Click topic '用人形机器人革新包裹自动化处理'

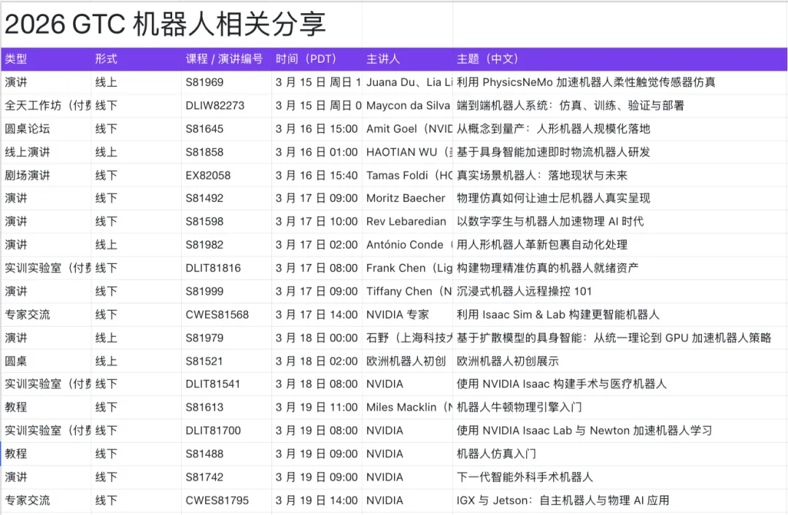(x=542, y=244)
